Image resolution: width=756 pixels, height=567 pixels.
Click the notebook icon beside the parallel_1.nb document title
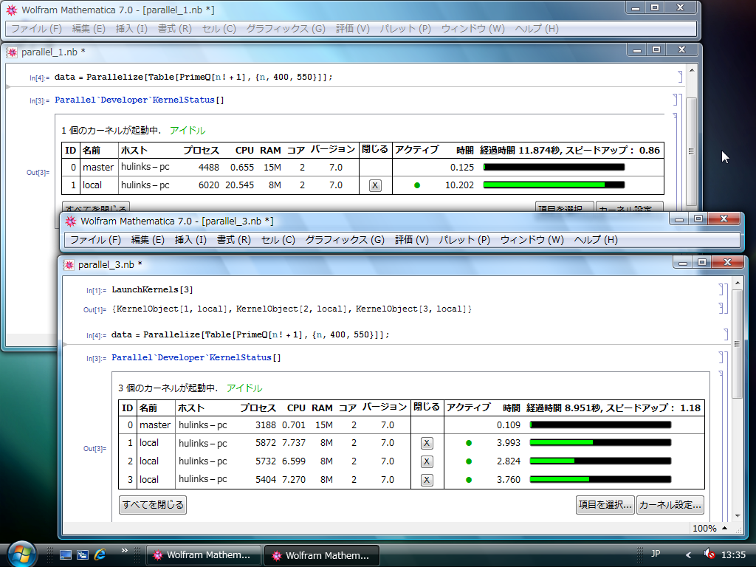click(x=12, y=52)
